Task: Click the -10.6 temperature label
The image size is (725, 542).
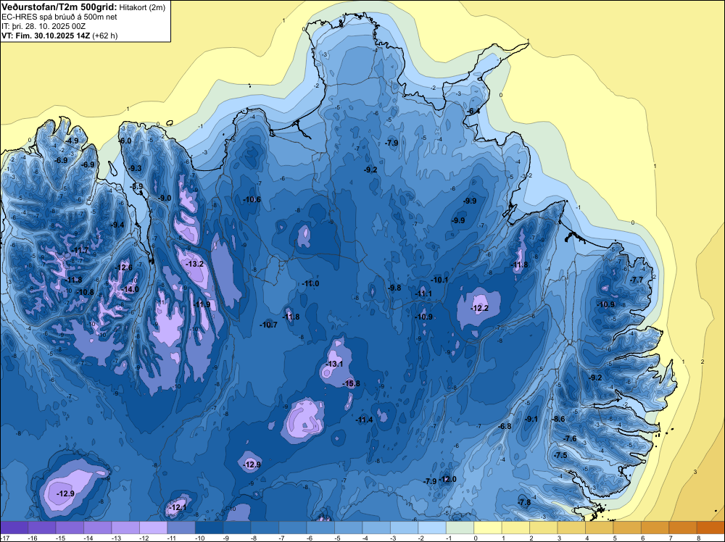Action: [252, 199]
